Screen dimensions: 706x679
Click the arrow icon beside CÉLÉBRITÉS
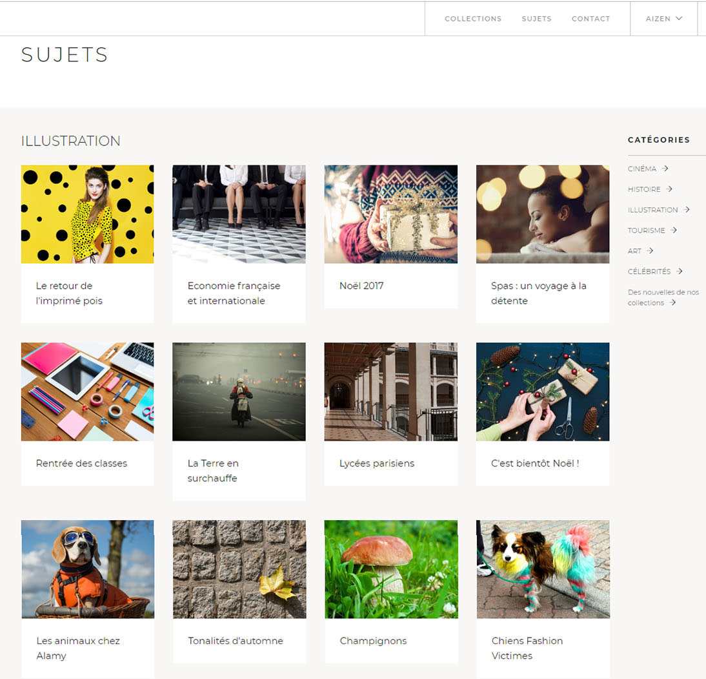tap(680, 271)
